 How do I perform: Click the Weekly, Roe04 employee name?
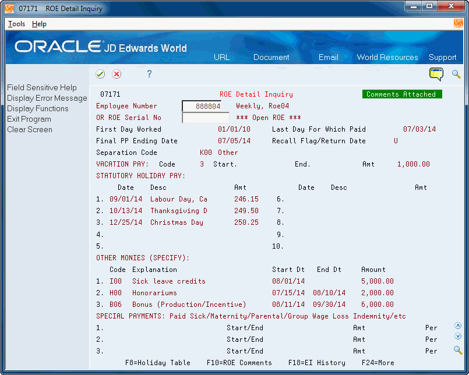point(262,106)
